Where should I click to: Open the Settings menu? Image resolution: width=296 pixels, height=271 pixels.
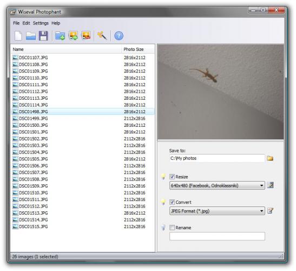click(x=41, y=23)
